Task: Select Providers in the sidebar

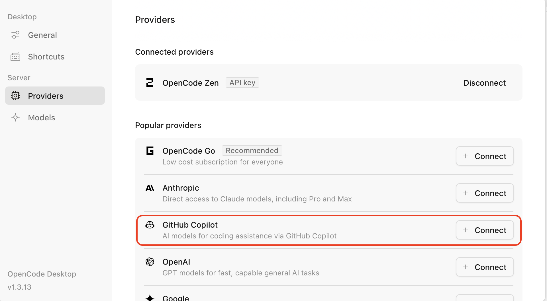Action: [x=46, y=96]
